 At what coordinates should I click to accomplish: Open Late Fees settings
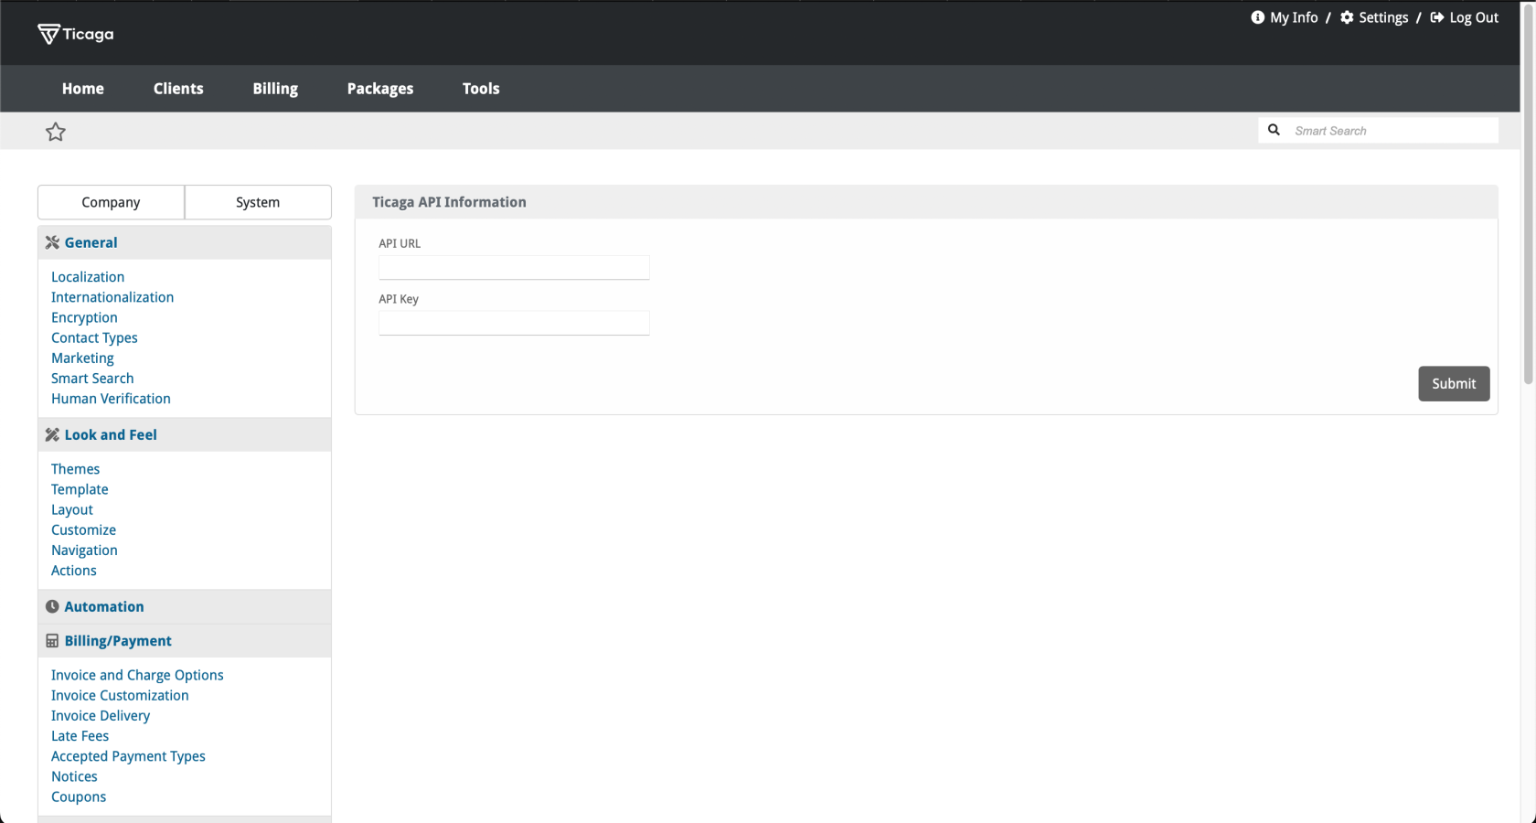coord(80,736)
